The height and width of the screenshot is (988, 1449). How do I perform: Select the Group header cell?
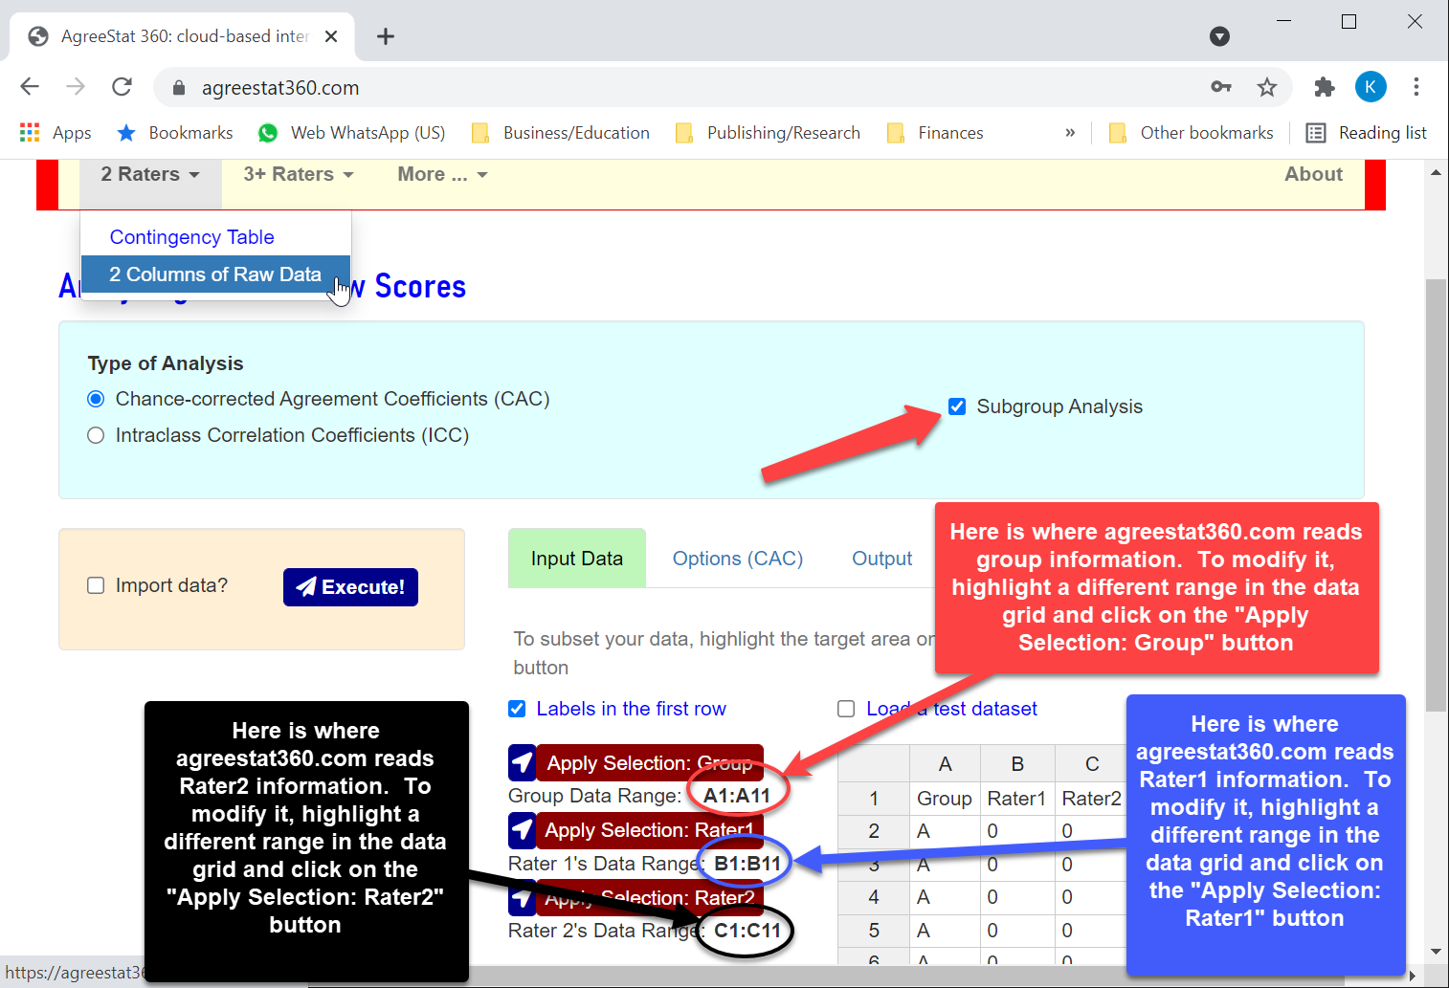click(945, 799)
